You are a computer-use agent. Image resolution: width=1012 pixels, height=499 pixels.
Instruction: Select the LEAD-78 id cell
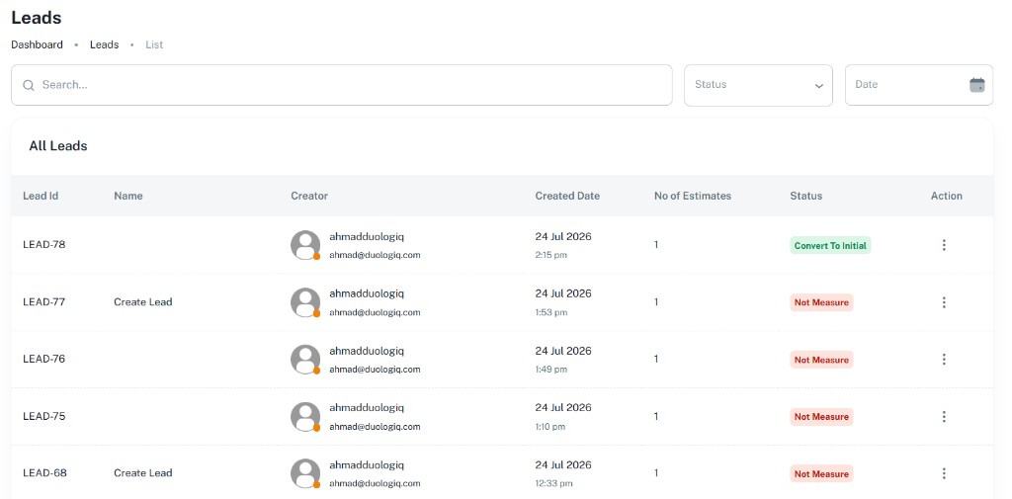tap(43, 245)
